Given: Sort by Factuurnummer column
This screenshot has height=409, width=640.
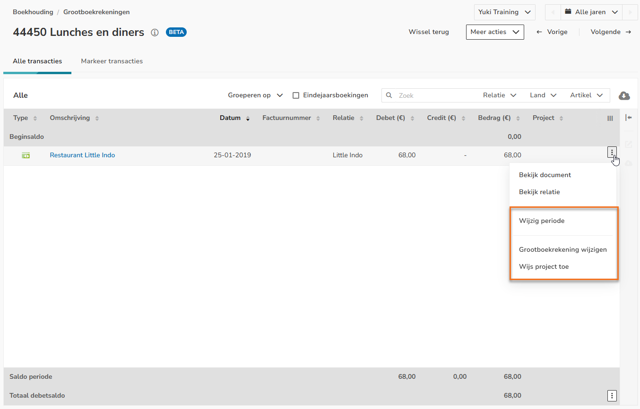Looking at the screenshot, I should [x=292, y=118].
